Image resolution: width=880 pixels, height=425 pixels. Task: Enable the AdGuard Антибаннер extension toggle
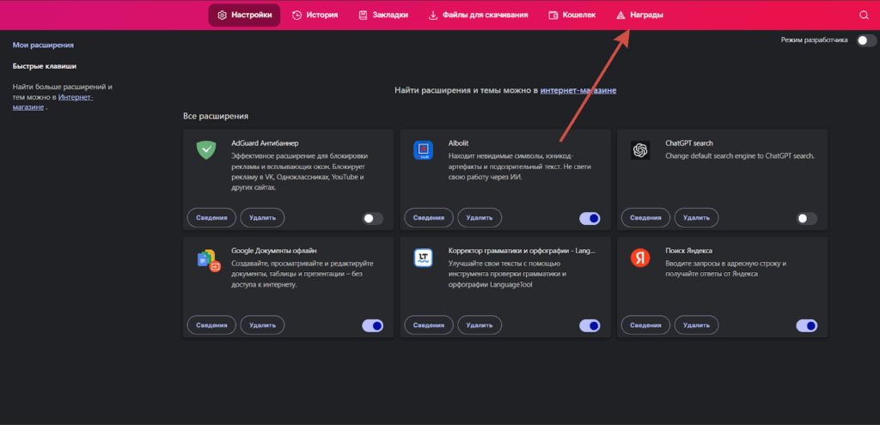[x=372, y=218]
